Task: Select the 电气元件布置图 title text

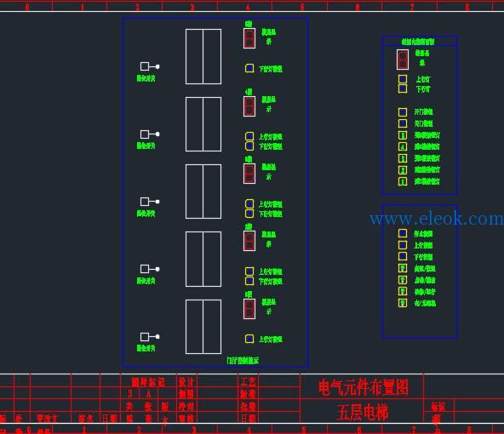Action: (364, 387)
